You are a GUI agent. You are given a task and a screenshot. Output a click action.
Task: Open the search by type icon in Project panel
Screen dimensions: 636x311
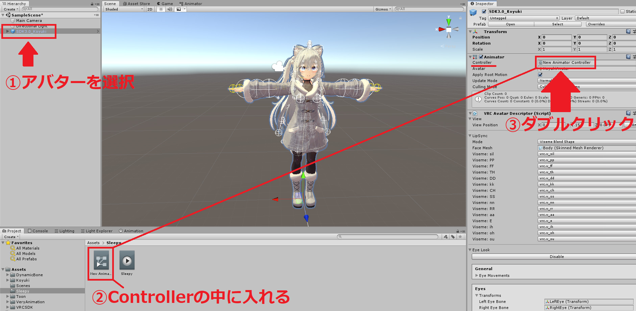coord(445,237)
